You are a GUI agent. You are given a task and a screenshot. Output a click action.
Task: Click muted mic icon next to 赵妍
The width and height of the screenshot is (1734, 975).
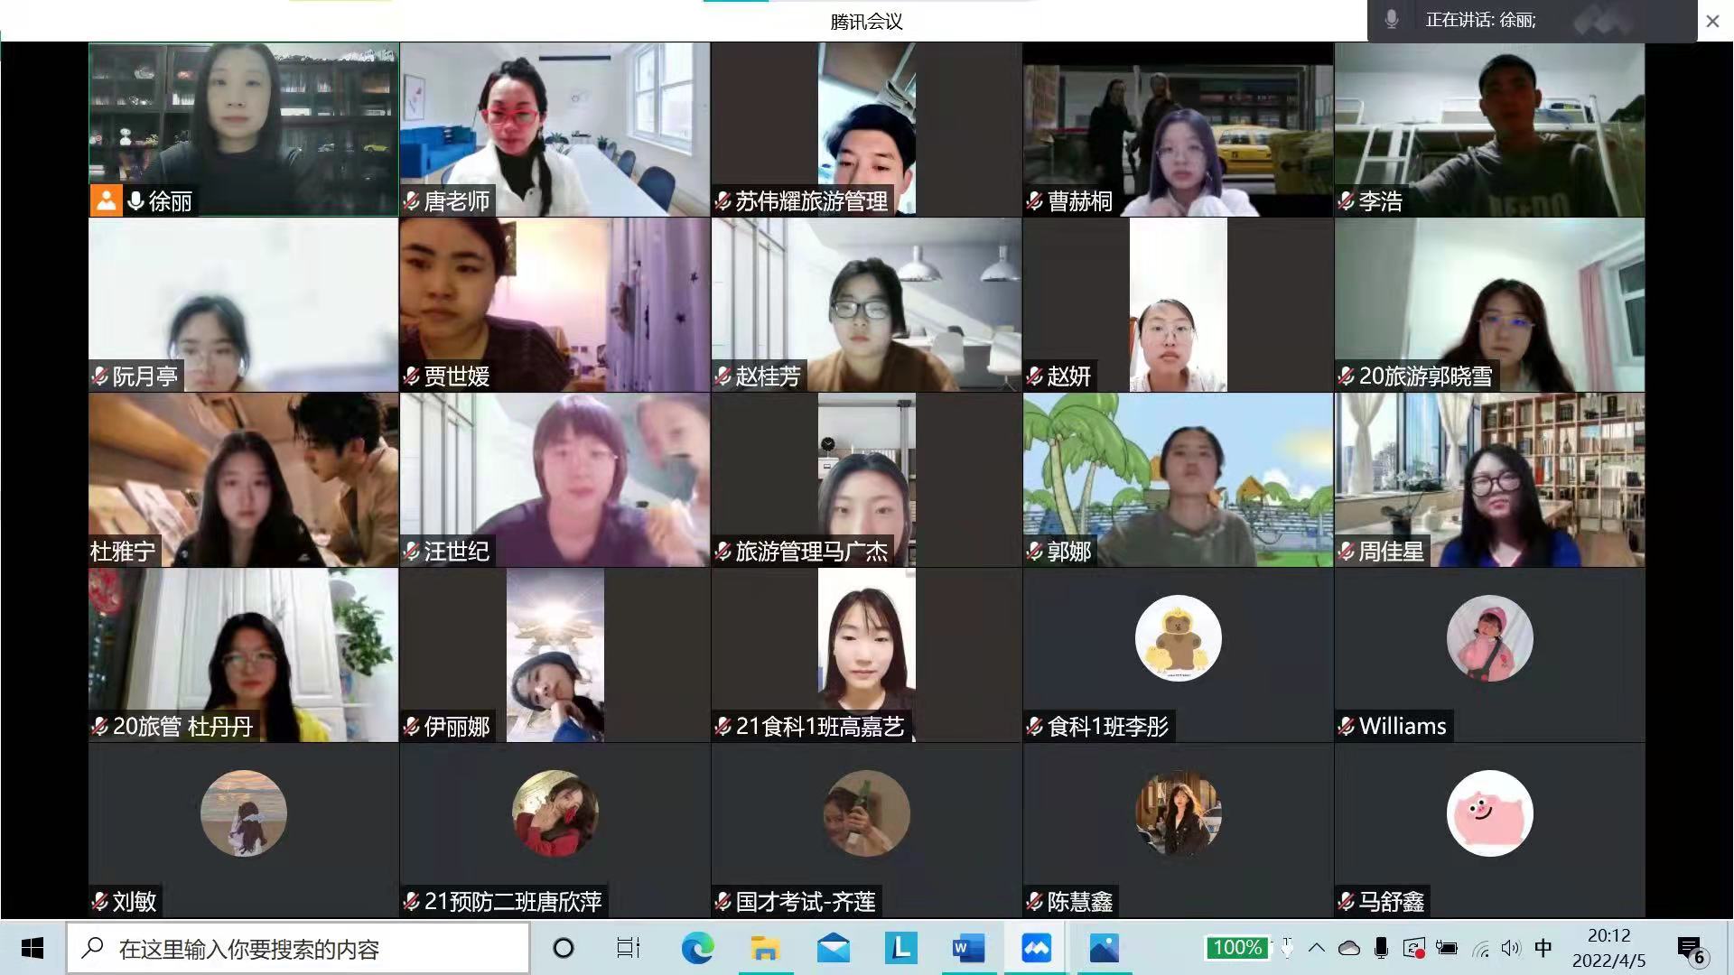[x=1035, y=376]
